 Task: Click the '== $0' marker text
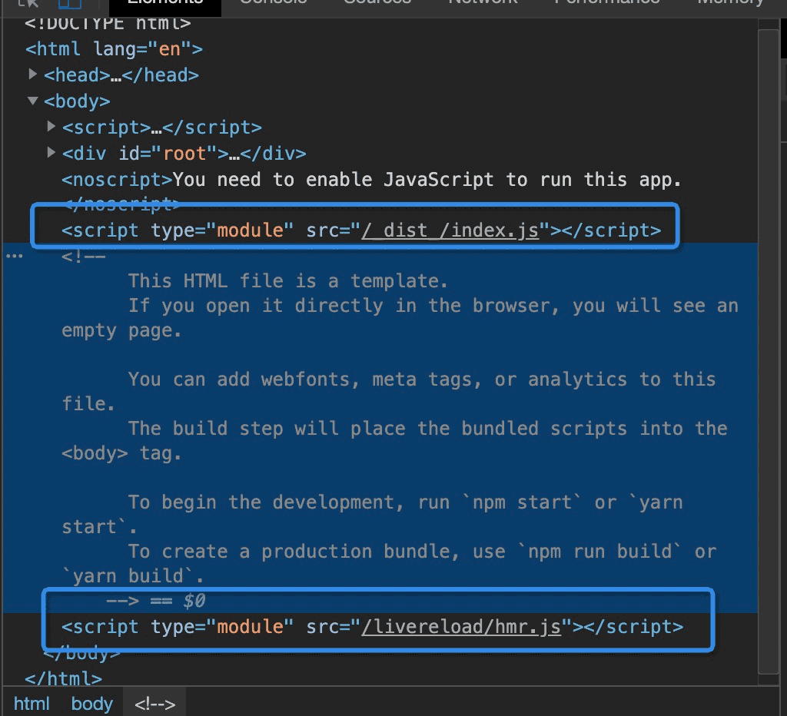(x=178, y=601)
